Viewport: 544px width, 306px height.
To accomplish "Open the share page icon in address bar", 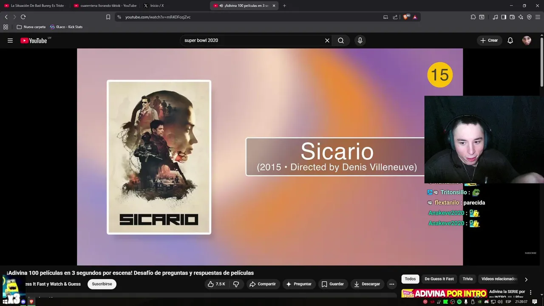I will click(395, 17).
